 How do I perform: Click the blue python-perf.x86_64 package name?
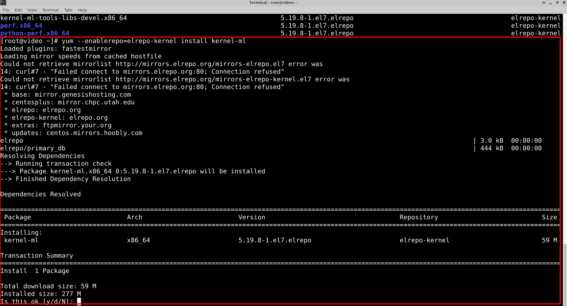(35, 33)
